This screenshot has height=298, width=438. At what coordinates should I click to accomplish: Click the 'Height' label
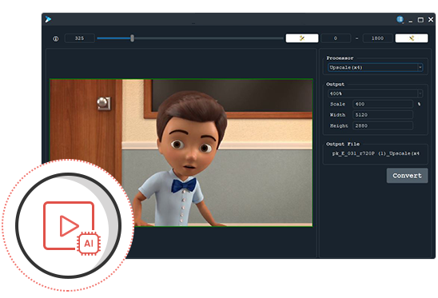[x=339, y=125]
